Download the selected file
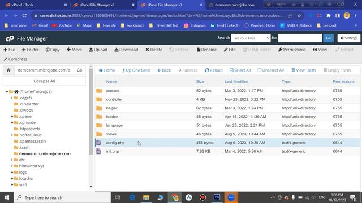The width and height of the screenshot is (362, 203). pos(126,50)
